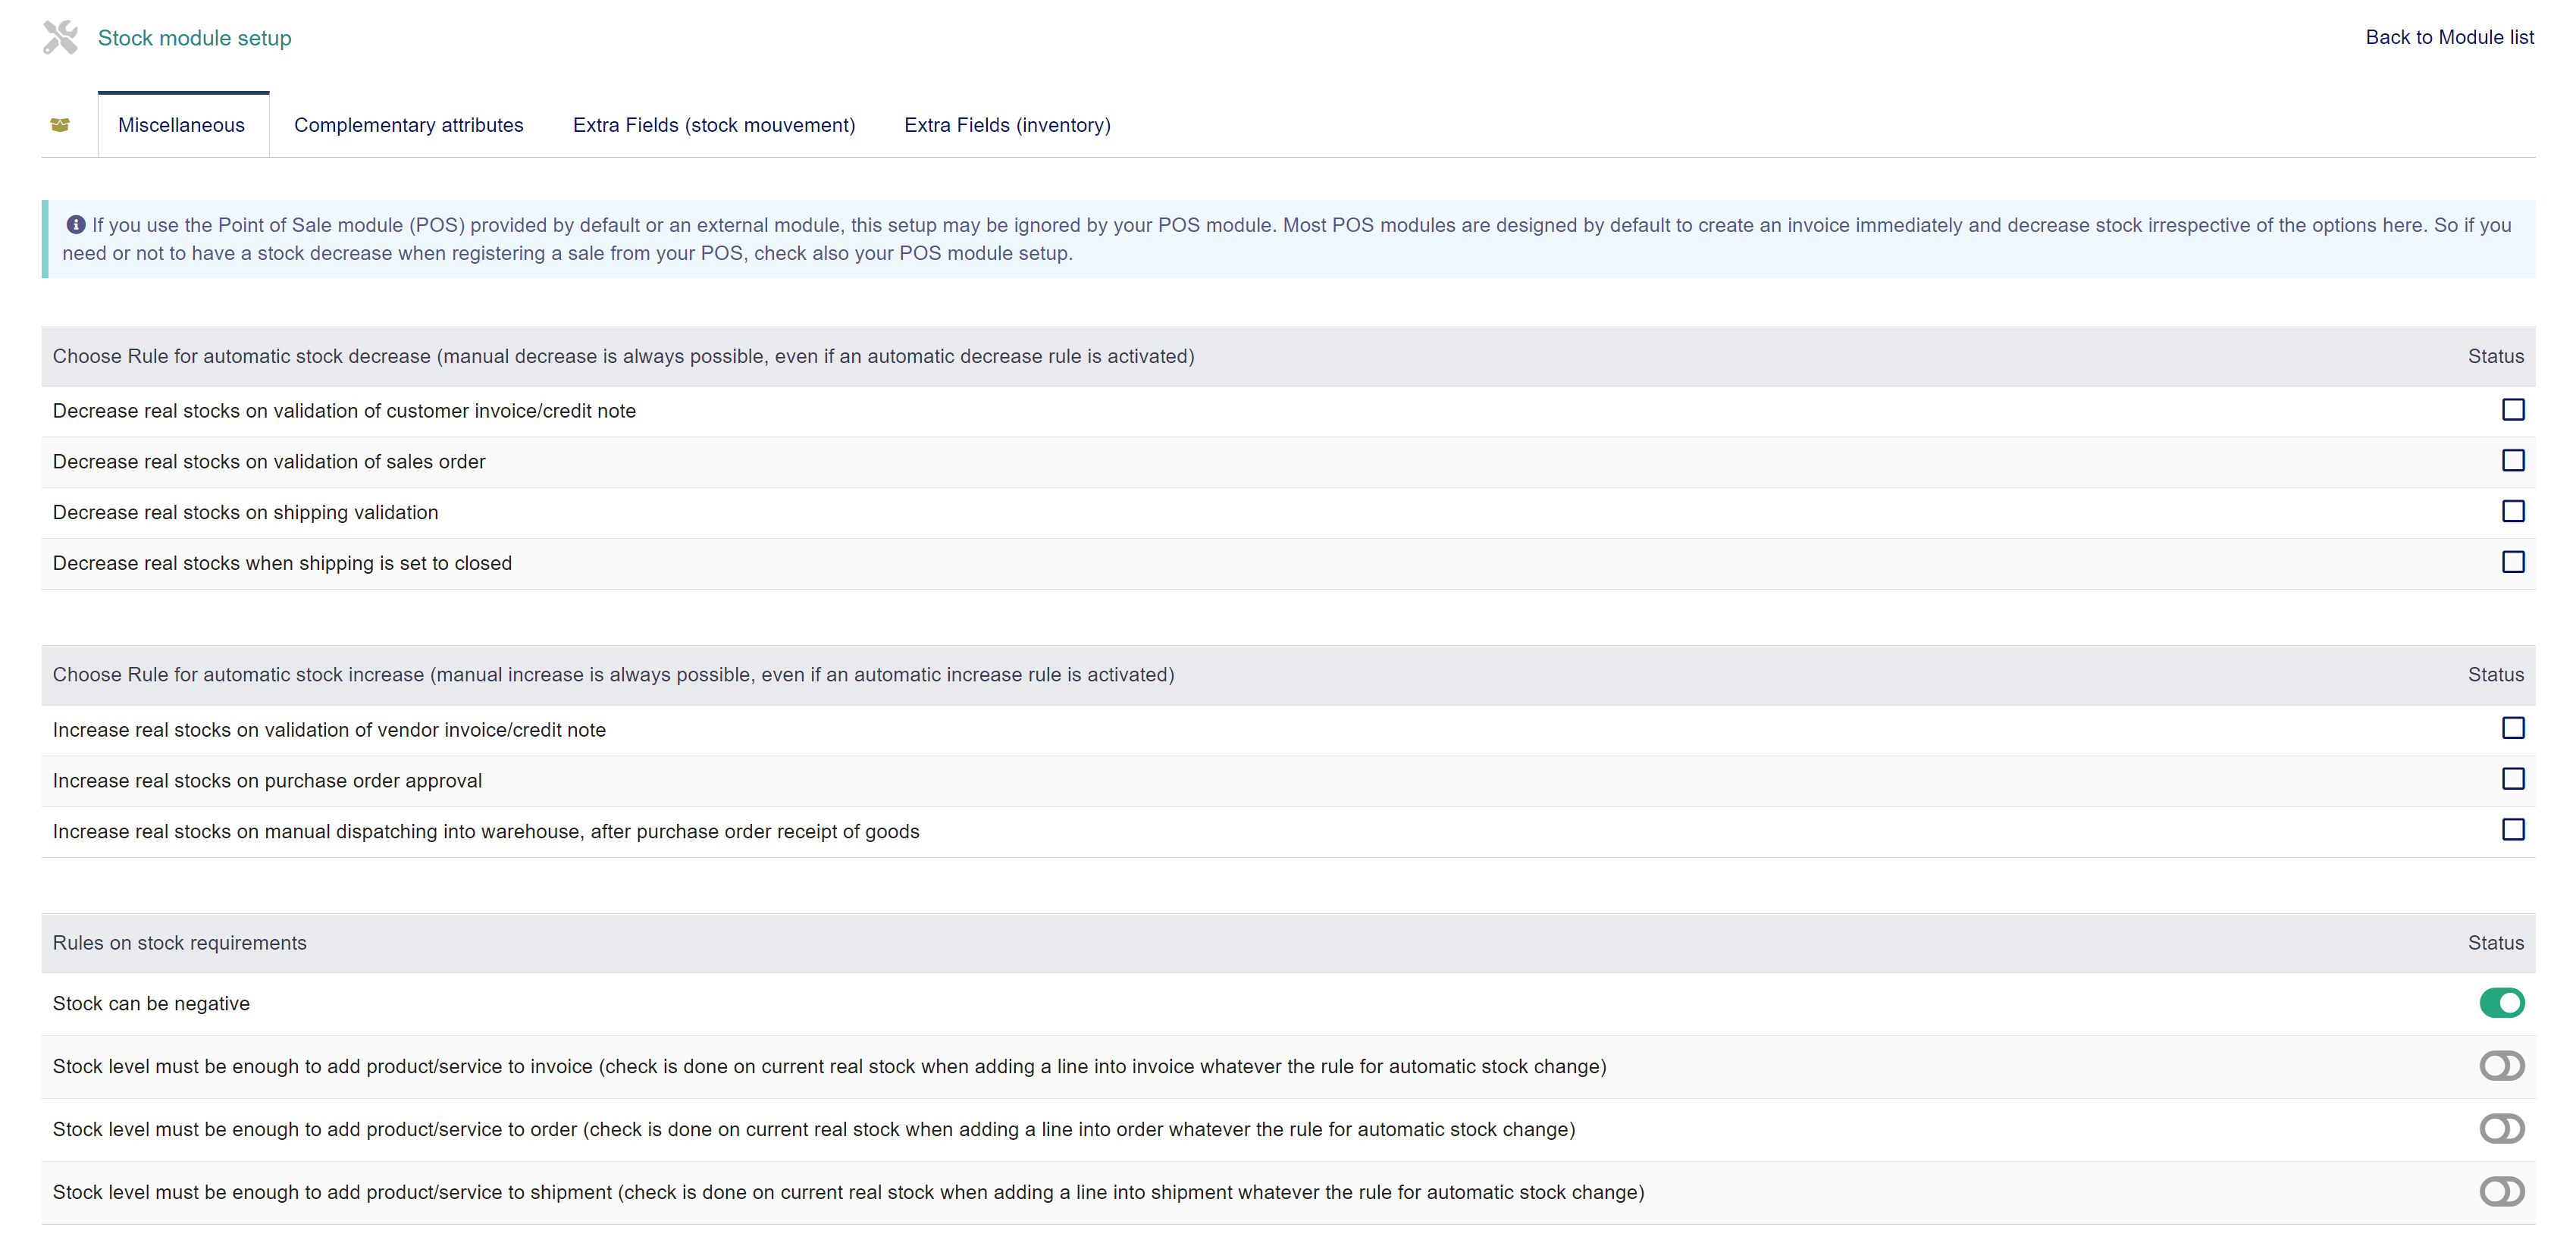The image size is (2576, 1246).
Task: Click the stock box icon beside the tabs
Action: pos(60,125)
